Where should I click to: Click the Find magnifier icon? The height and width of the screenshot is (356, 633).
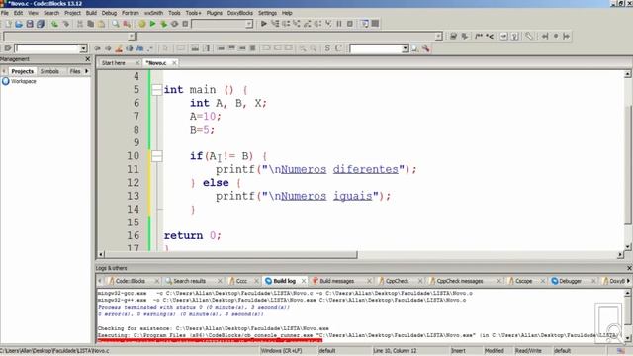(x=116, y=24)
